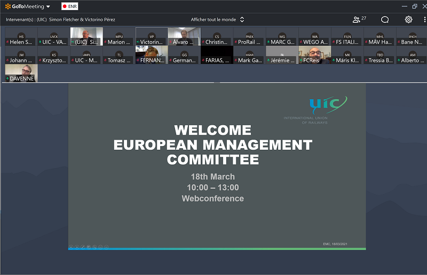Open the chat bubble icon
This screenshot has height=275, width=427.
point(384,20)
